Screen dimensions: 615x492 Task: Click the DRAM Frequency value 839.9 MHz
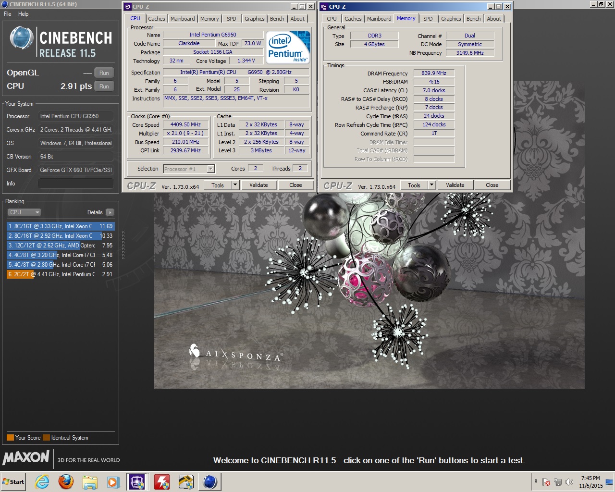434,73
